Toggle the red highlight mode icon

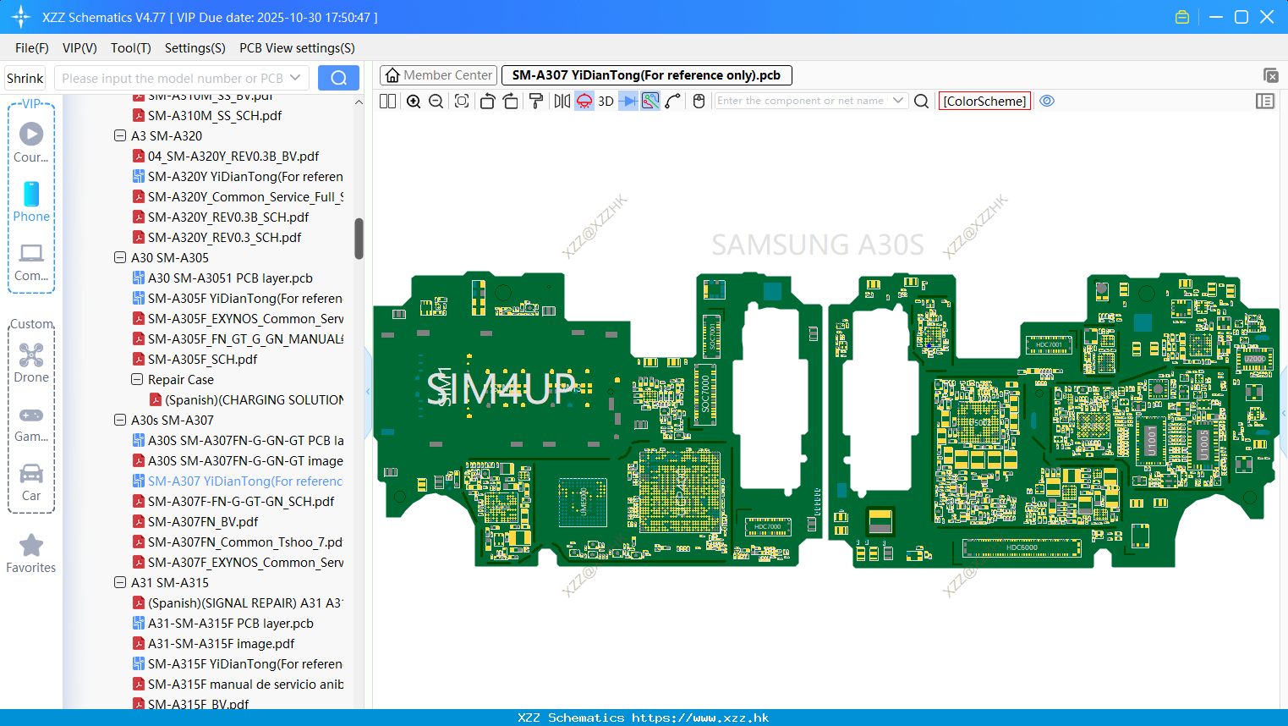click(x=584, y=101)
